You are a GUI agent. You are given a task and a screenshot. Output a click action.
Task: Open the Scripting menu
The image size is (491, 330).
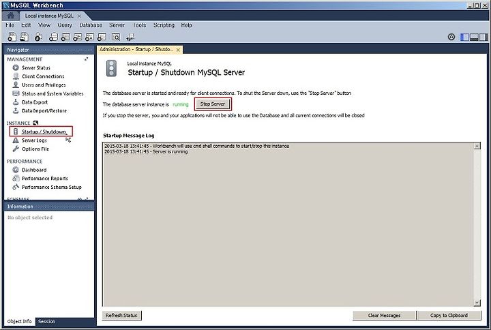pyautogui.click(x=164, y=25)
